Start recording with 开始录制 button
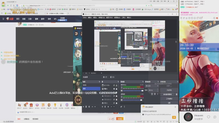The width and height of the screenshot is (219, 123). (x=169, y=90)
